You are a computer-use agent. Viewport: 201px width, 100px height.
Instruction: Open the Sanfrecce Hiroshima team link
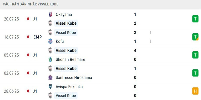click(74, 77)
